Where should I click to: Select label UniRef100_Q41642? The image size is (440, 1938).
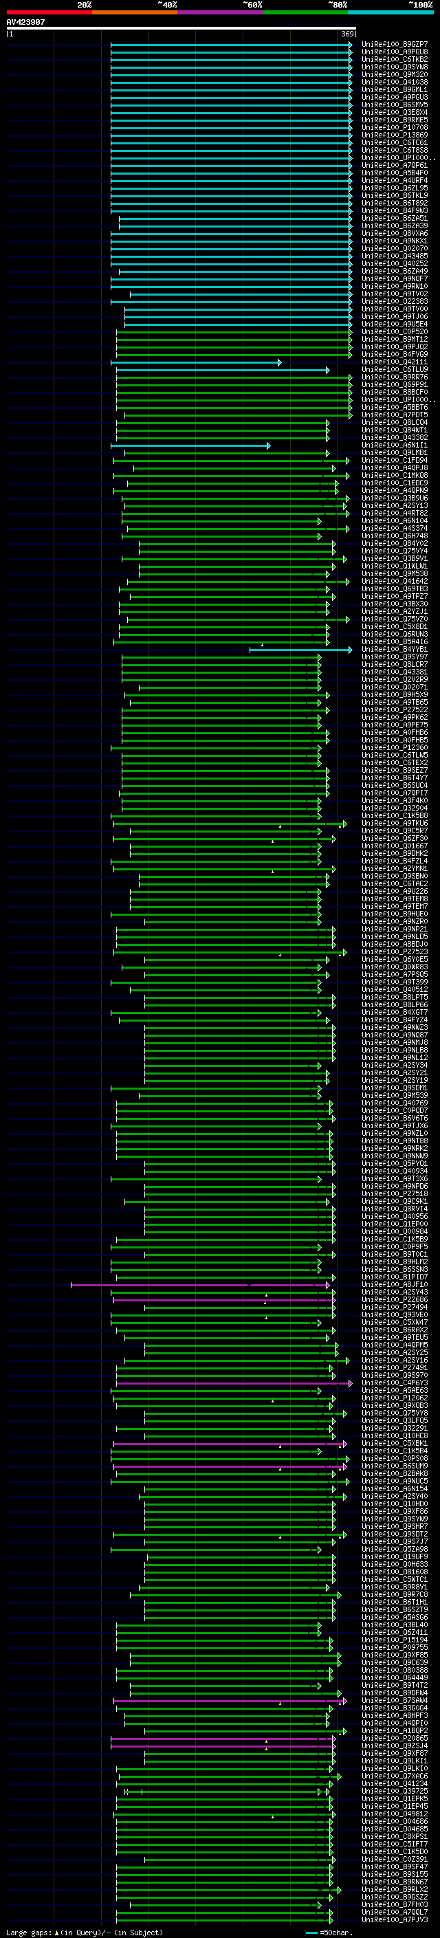(395, 582)
